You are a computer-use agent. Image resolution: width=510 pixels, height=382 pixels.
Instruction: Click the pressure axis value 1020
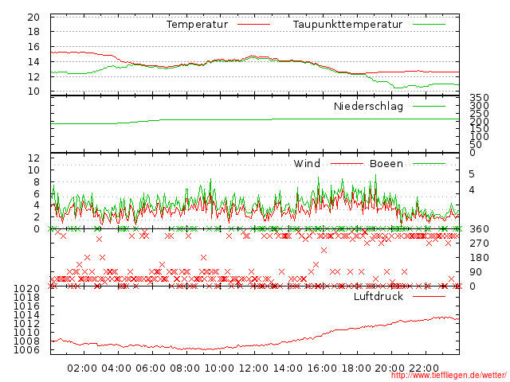tap(26, 289)
